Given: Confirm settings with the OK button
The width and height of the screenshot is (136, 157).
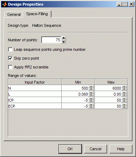Looking at the screenshot, I should click(70, 149).
